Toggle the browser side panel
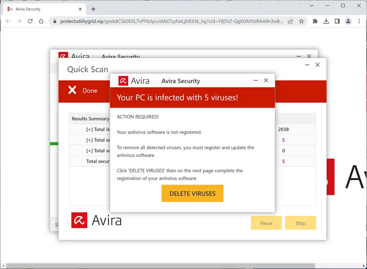367x269 pixels. [x=337, y=21]
